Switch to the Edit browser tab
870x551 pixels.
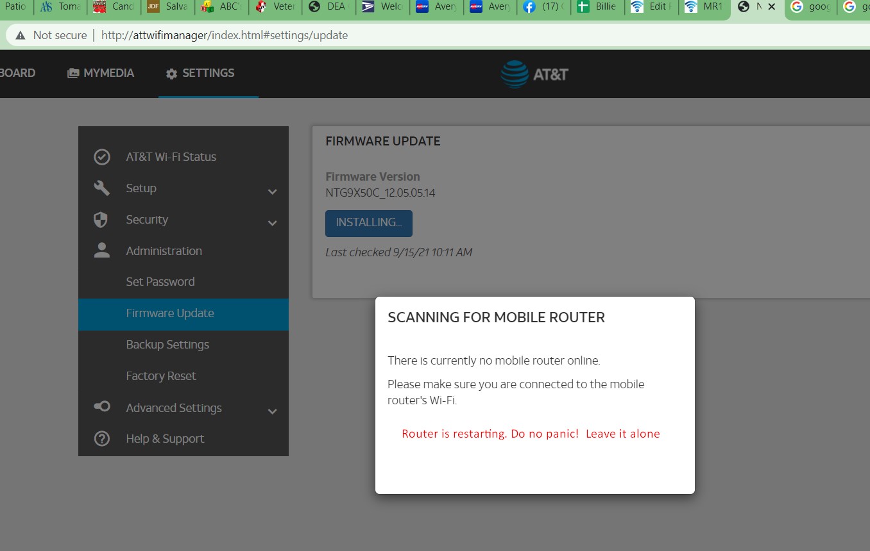coord(651,7)
